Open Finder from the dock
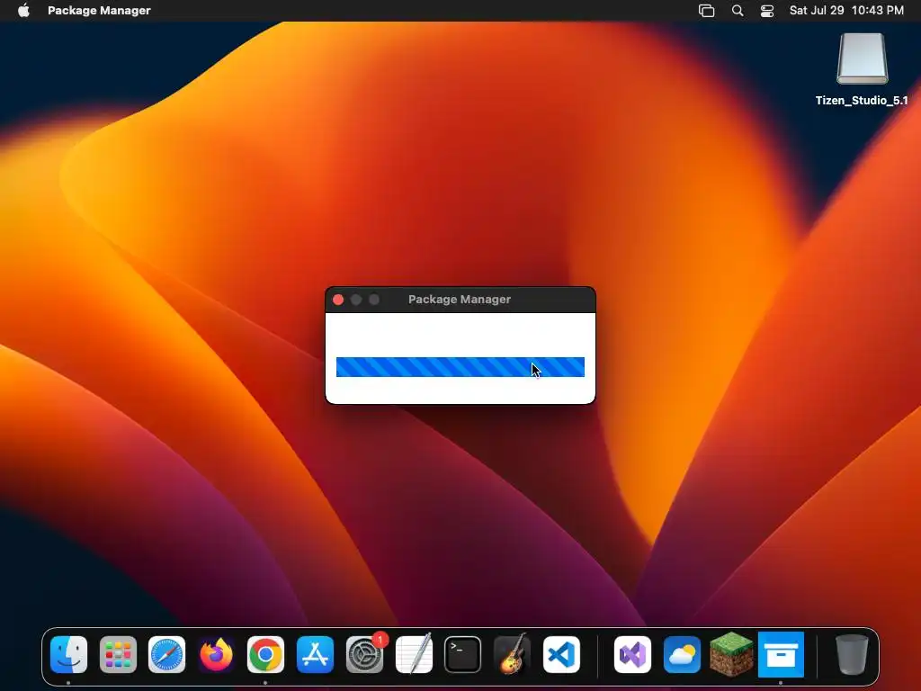The image size is (921, 691). click(68, 654)
